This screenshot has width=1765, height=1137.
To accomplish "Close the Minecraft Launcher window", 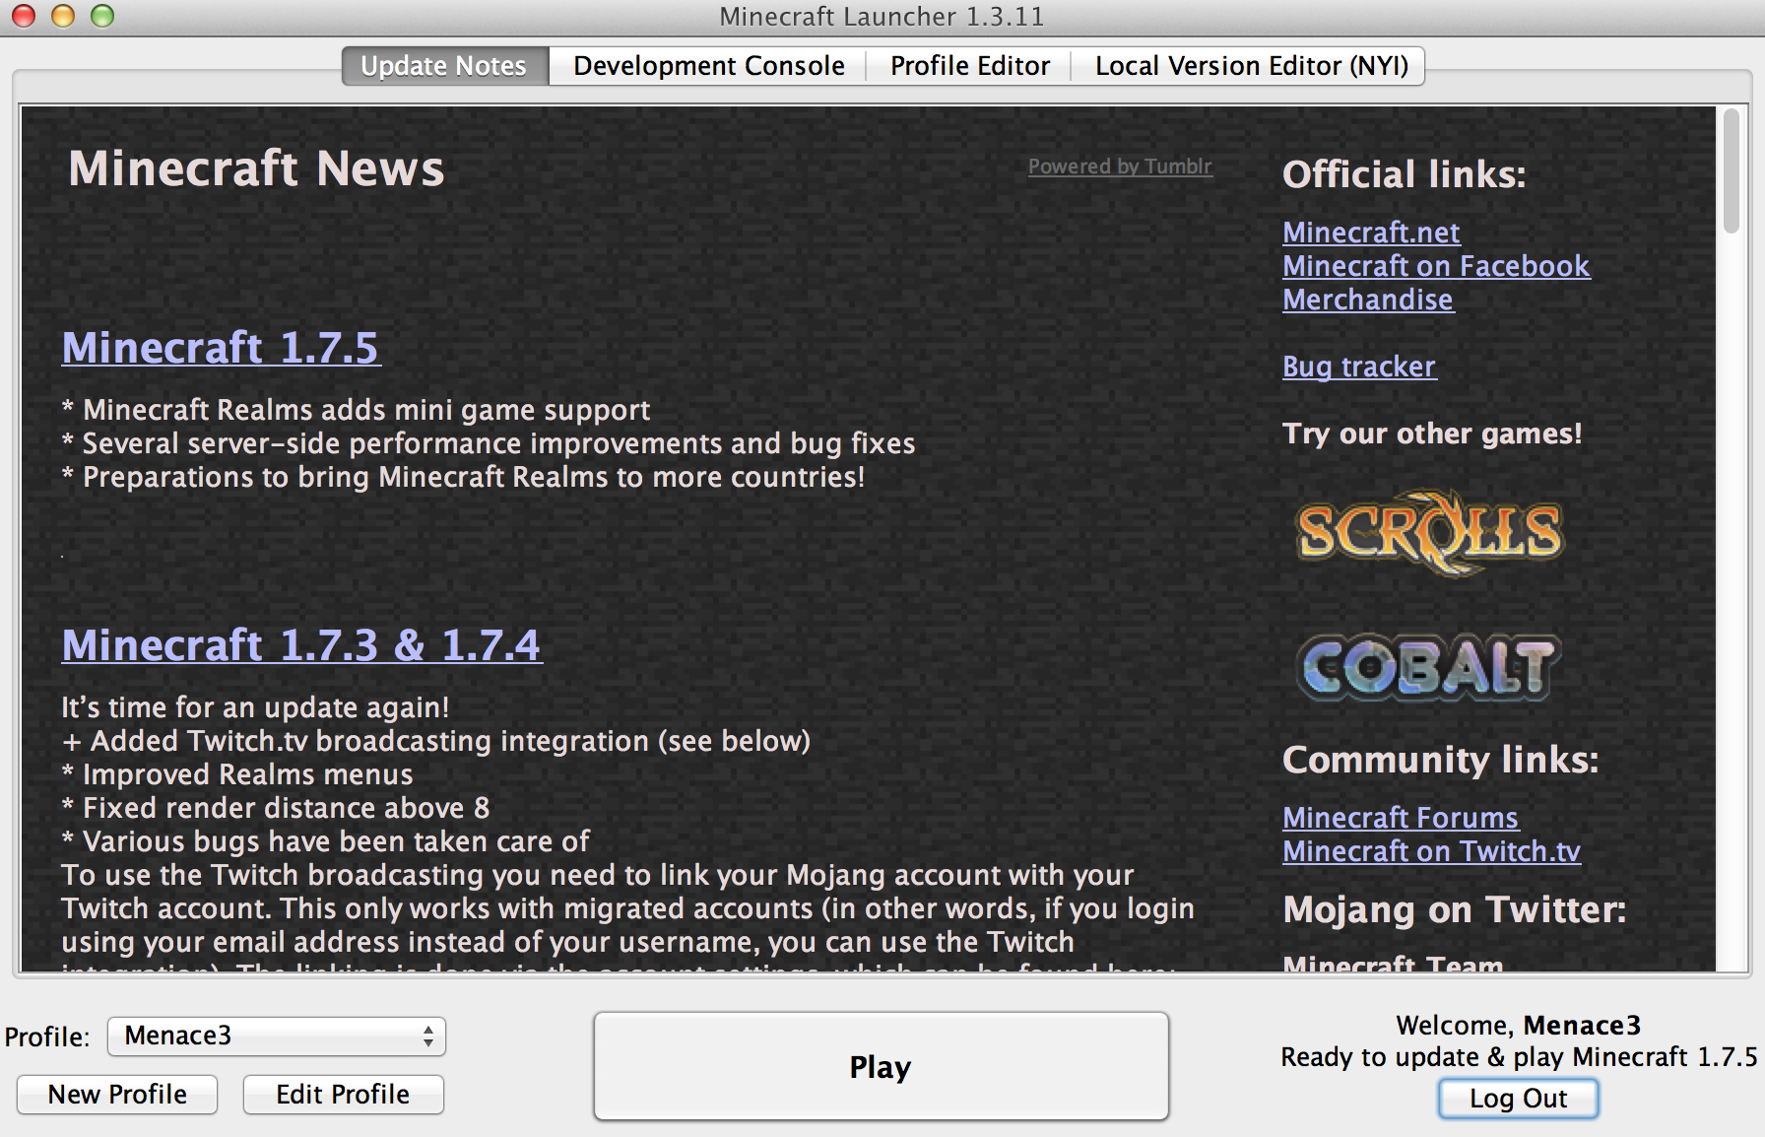I will pos(24,16).
